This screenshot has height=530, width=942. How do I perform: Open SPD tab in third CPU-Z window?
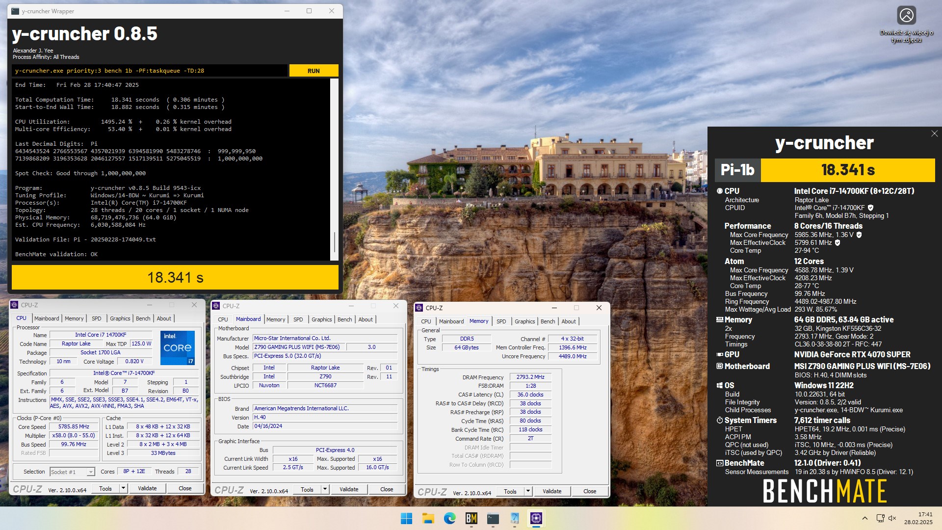point(501,321)
